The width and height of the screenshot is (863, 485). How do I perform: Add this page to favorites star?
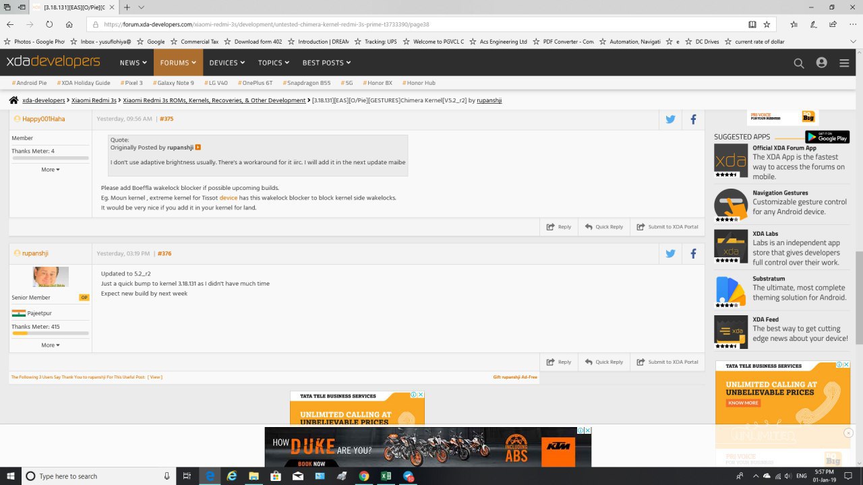767,24
